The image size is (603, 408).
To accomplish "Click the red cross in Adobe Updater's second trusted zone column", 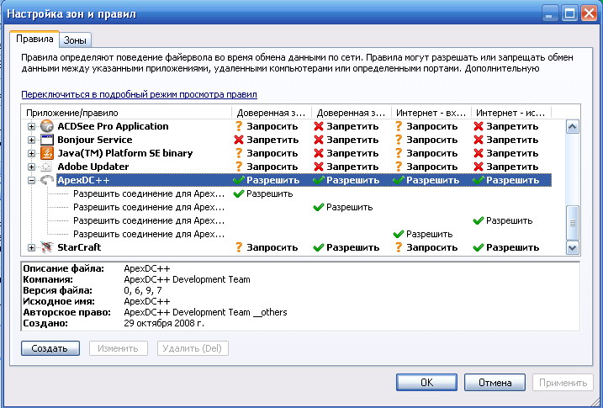I will [x=319, y=167].
